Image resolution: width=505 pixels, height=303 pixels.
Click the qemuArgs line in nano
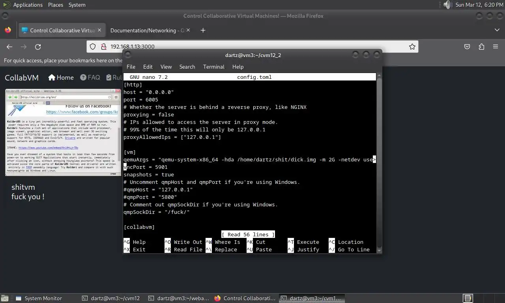pos(250,159)
